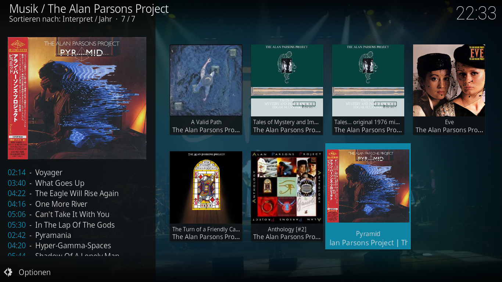
Task: Open the Tales original 1976 mix album
Action: 368,80
